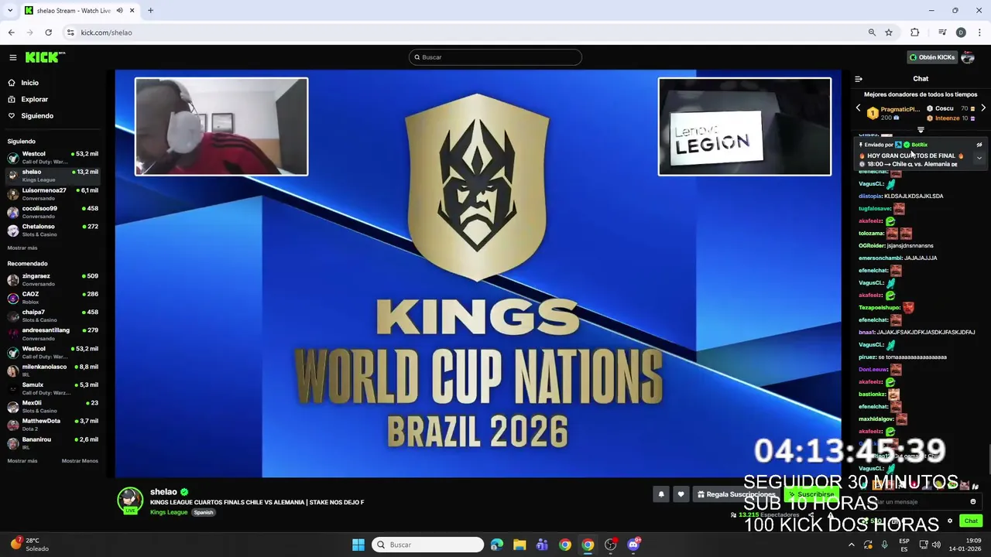Open MatthewDota recommended channel
Viewport: 991px width, 557px height.
coord(53,425)
